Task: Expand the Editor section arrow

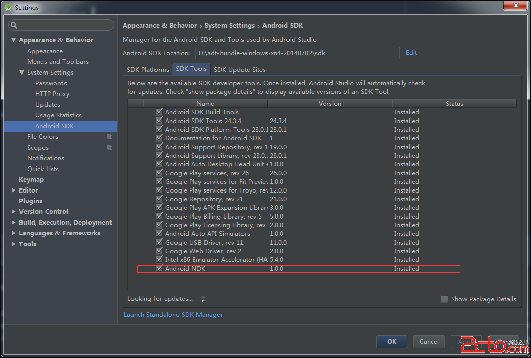Action: (13, 190)
